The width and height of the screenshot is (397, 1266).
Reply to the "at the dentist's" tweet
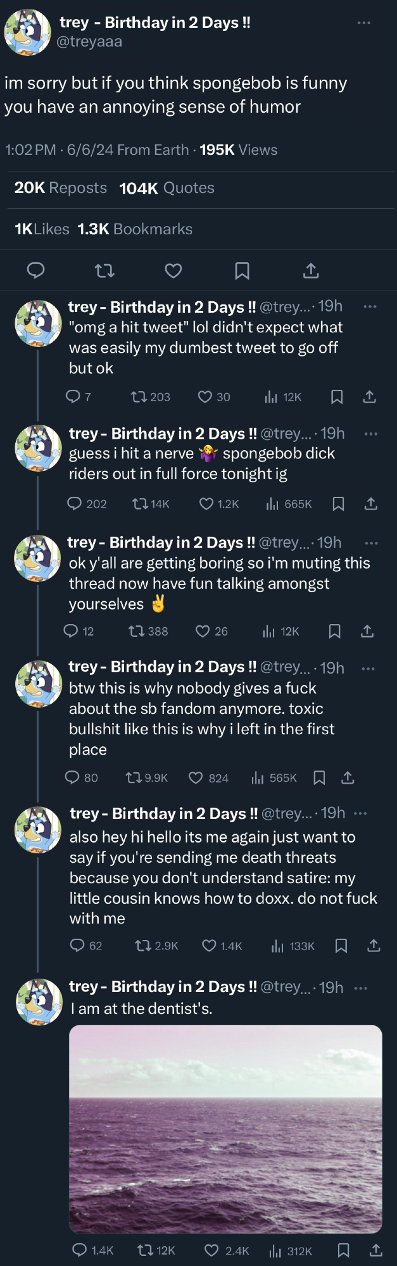[80, 1250]
